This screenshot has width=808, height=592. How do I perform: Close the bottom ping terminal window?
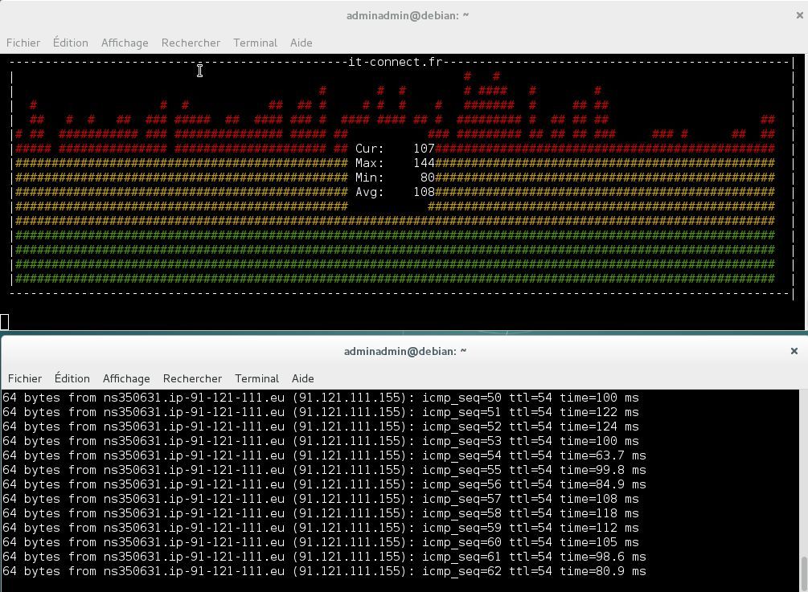(x=794, y=351)
